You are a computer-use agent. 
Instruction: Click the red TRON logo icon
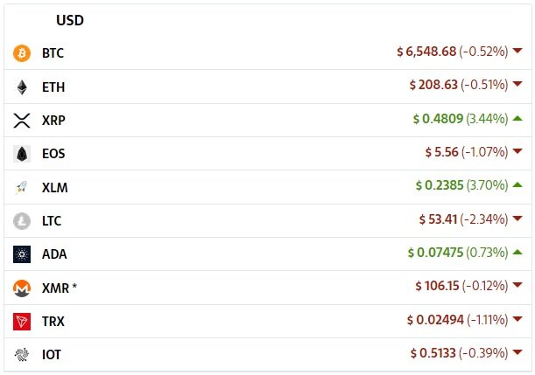[x=22, y=322]
